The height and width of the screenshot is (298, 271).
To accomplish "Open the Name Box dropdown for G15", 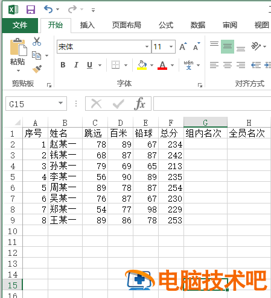I will (60, 103).
